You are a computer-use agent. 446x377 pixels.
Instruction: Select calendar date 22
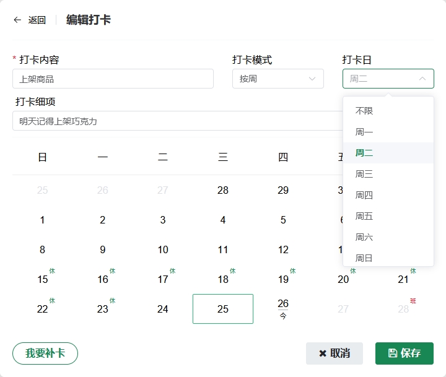[x=42, y=309]
